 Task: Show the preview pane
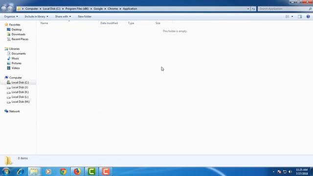300,17
